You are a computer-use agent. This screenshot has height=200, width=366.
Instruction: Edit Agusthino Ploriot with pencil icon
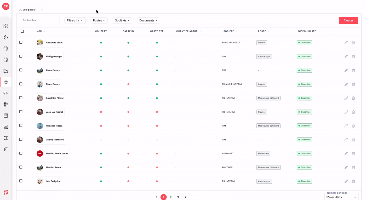tap(346, 98)
